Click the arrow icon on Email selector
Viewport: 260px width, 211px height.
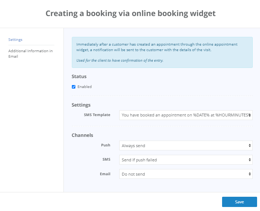pos(250,174)
